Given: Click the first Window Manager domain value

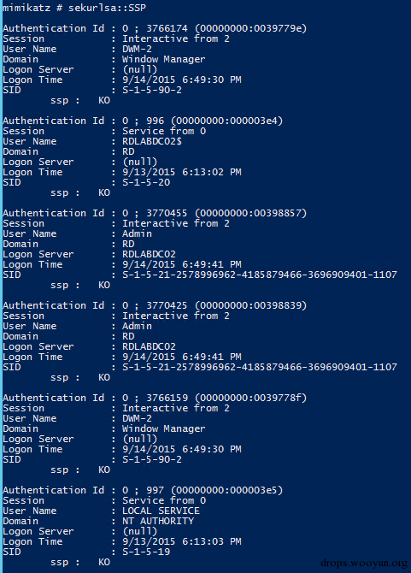Looking at the screenshot, I should 163,59.
